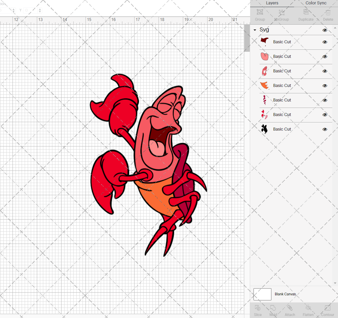The height and width of the screenshot is (318, 338).
Task: Open the Y position stepper dropdown
Action: tap(40, 10)
